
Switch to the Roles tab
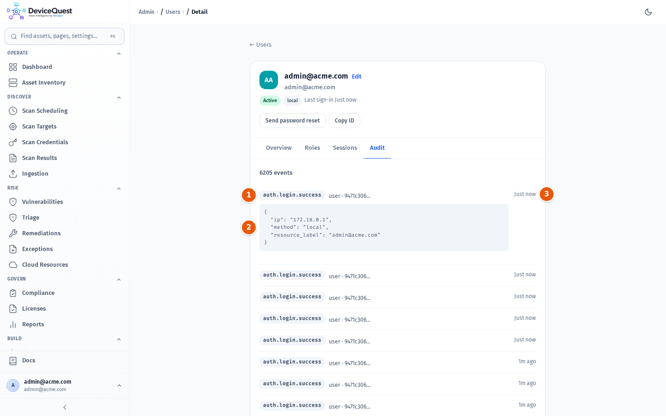pyautogui.click(x=312, y=148)
